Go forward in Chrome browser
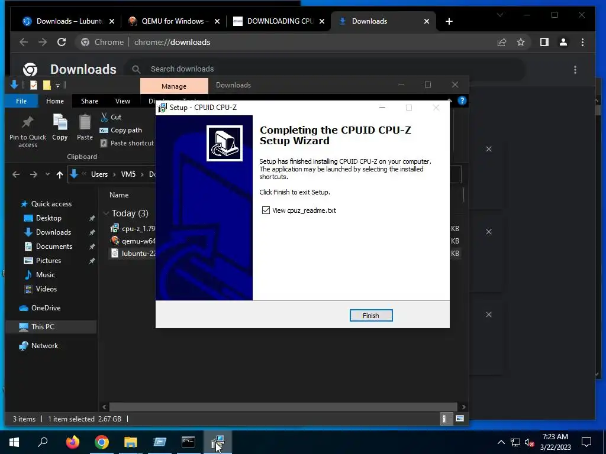 [x=43, y=42]
